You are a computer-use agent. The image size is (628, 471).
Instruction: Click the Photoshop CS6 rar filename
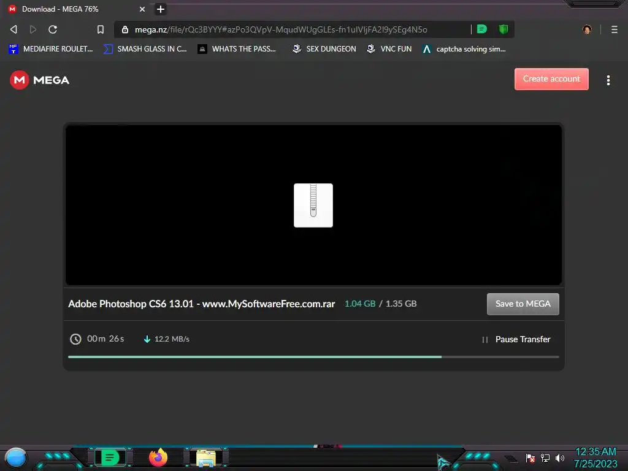point(201,304)
